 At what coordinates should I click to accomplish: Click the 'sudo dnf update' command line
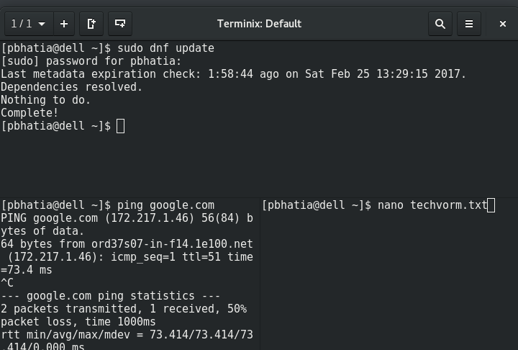tap(108, 48)
